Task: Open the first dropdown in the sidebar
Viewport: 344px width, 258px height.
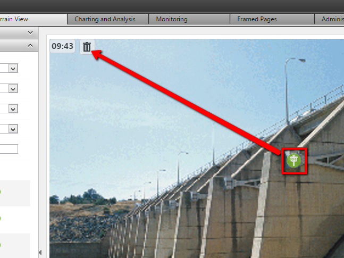Action: click(x=13, y=69)
